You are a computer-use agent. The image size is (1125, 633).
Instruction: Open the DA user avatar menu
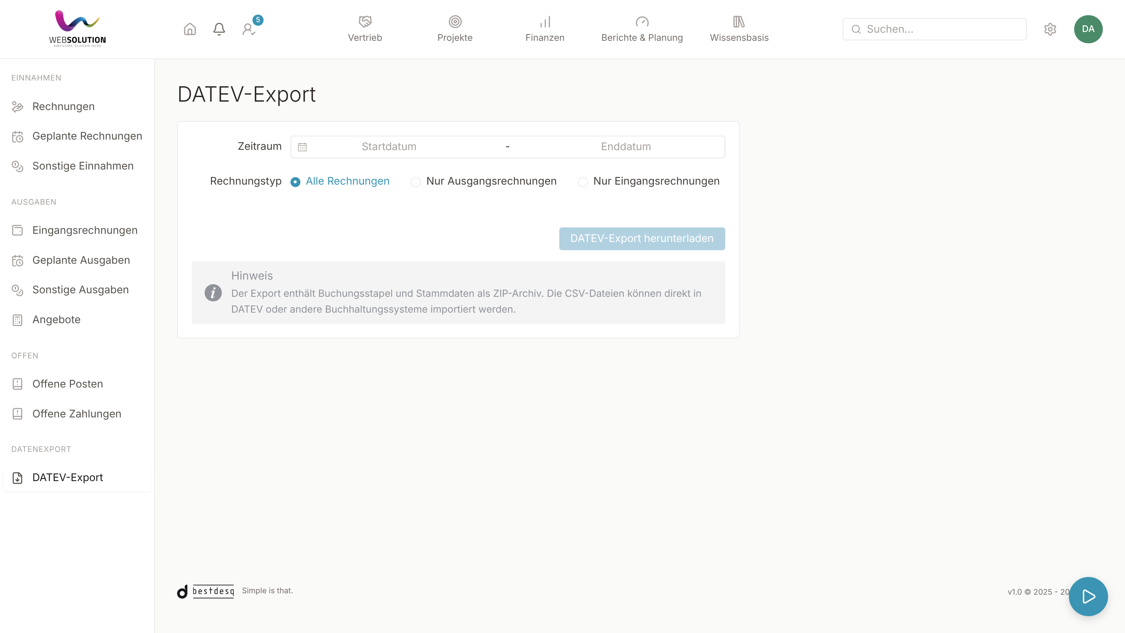point(1088,29)
